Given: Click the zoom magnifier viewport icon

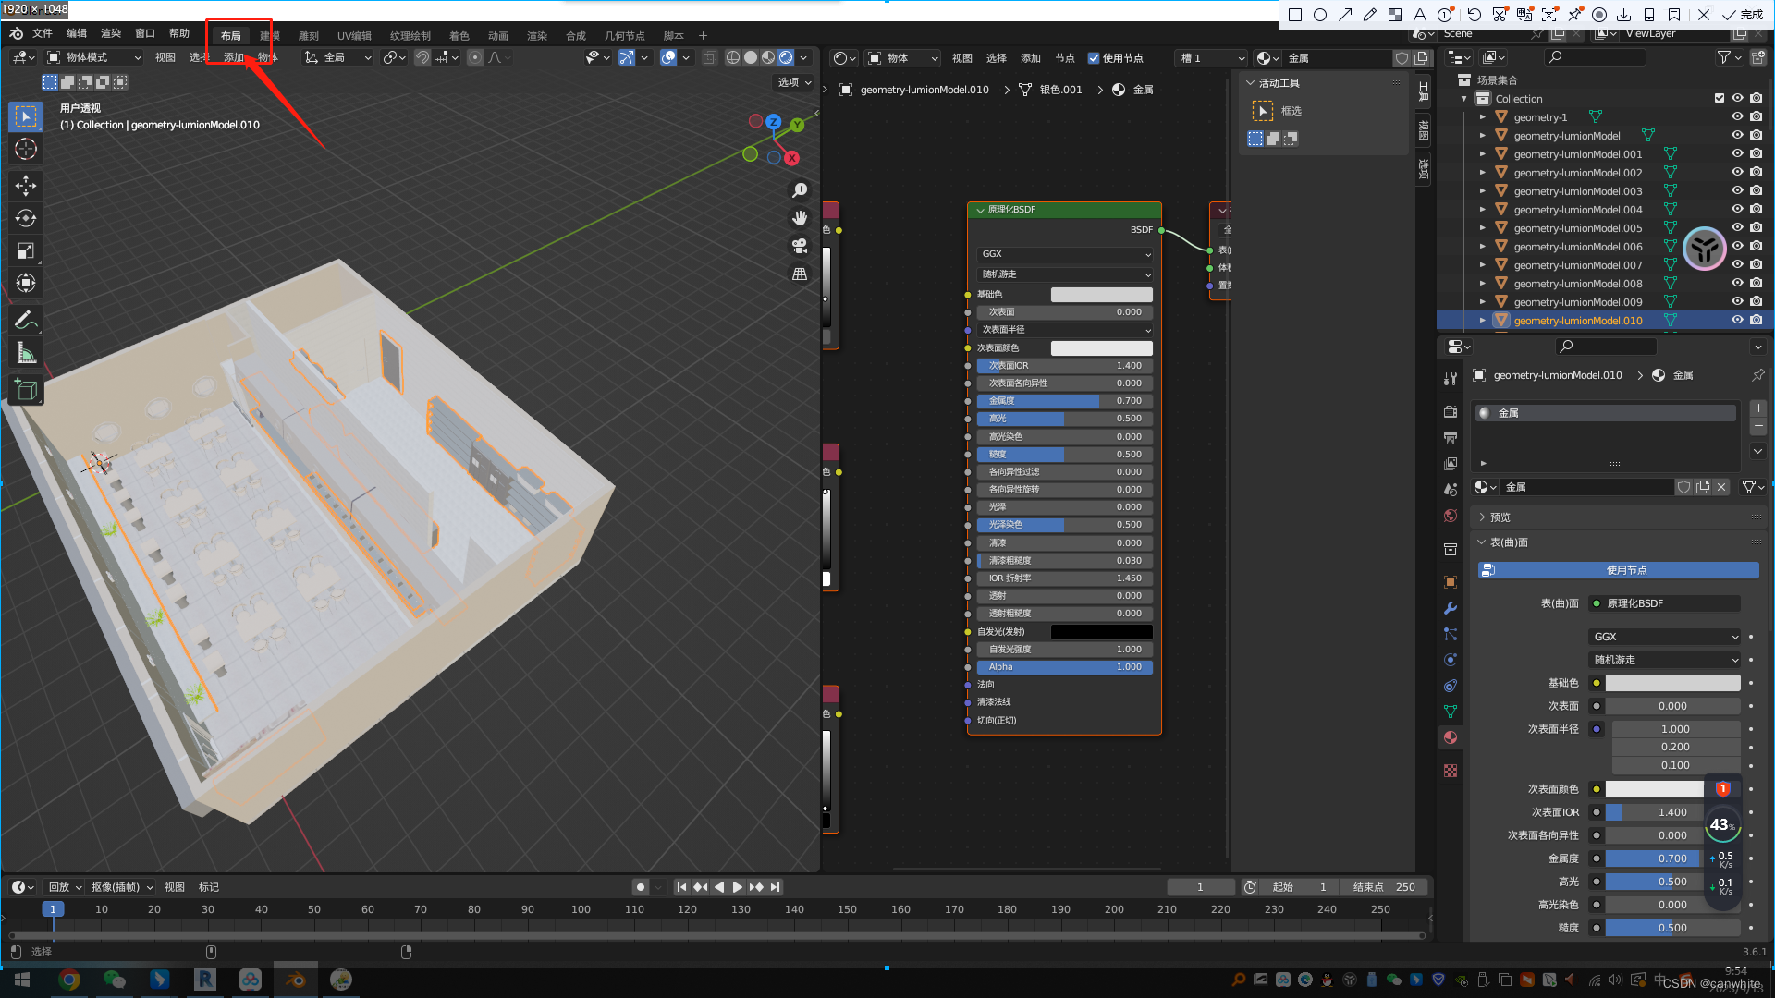Looking at the screenshot, I should point(800,190).
